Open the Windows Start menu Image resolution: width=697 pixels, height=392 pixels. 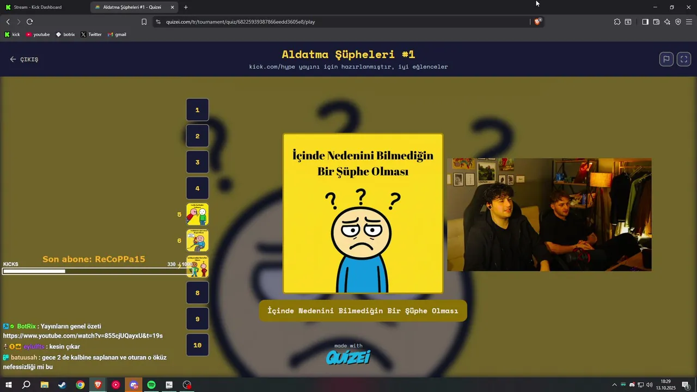click(x=9, y=385)
